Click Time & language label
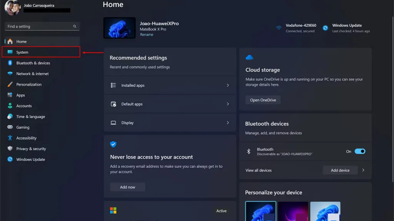The image size is (394, 221). click(31, 117)
